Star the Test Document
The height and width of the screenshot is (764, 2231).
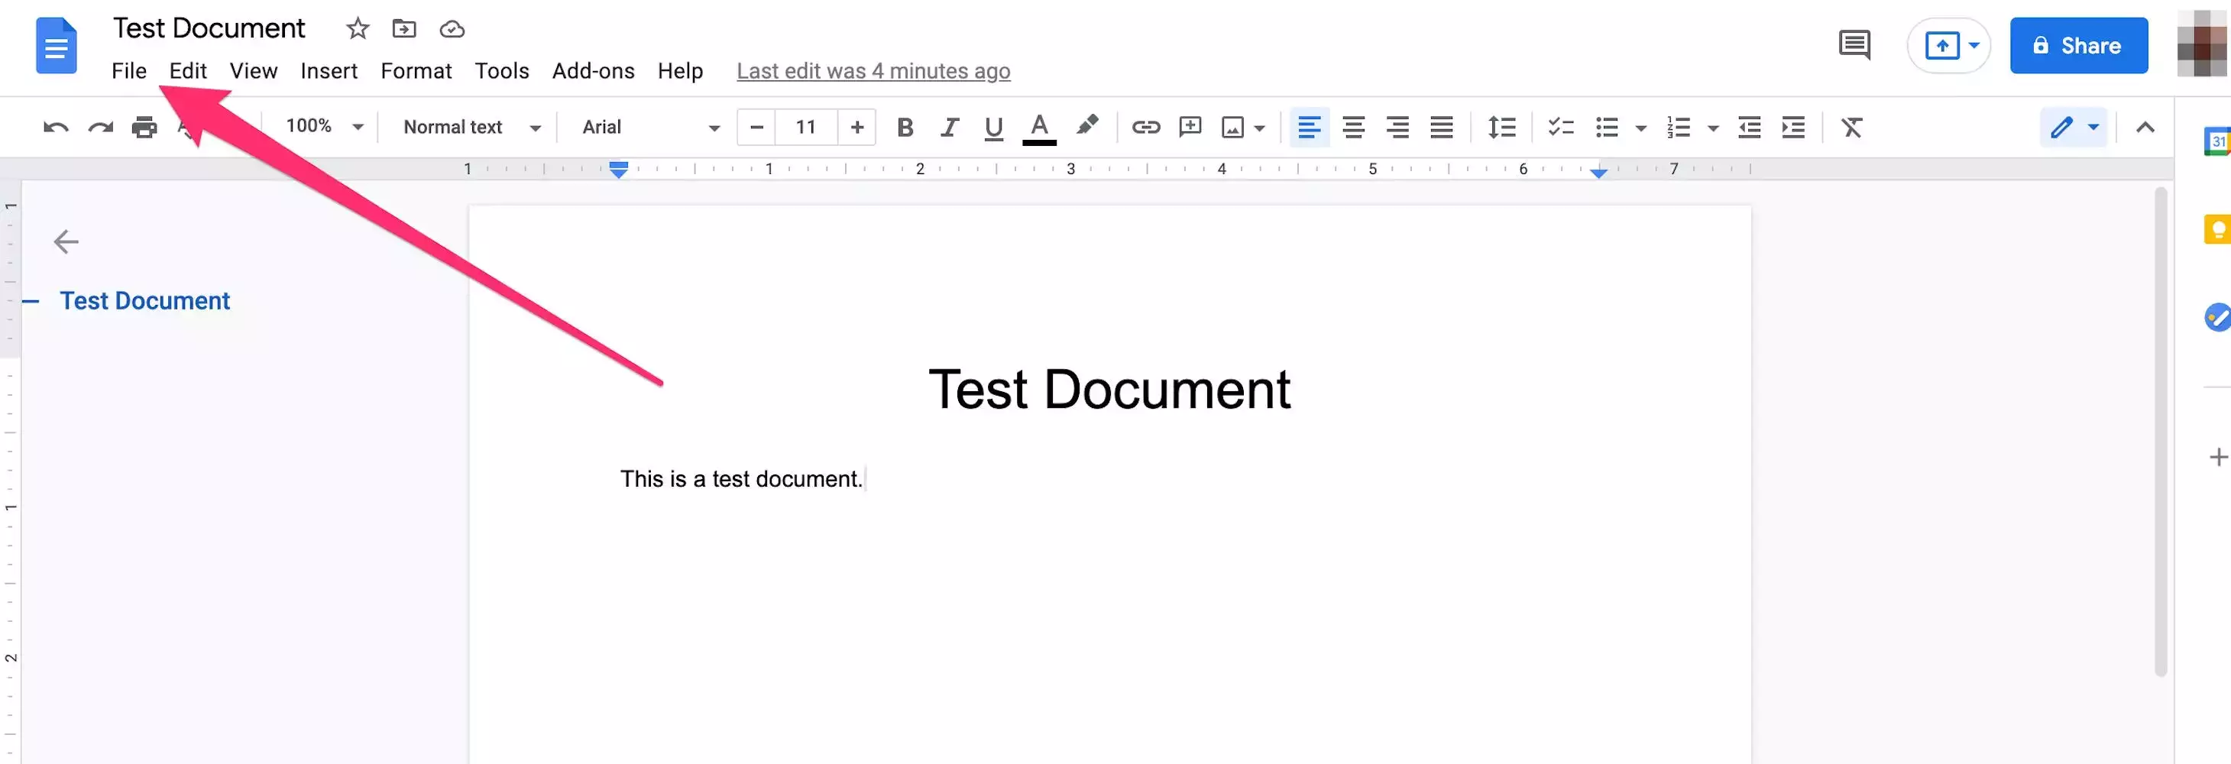pos(357,30)
